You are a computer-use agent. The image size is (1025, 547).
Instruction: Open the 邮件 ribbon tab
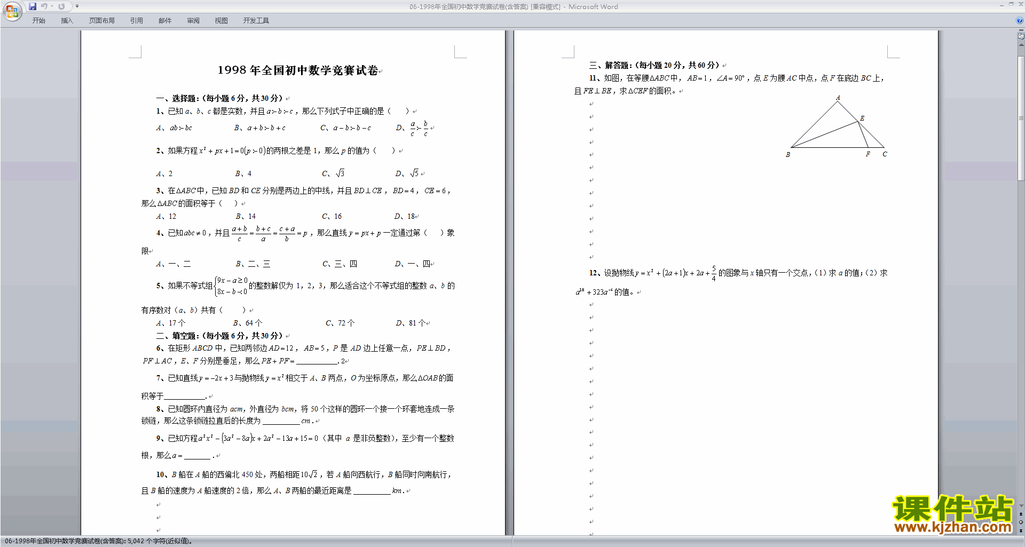[165, 21]
